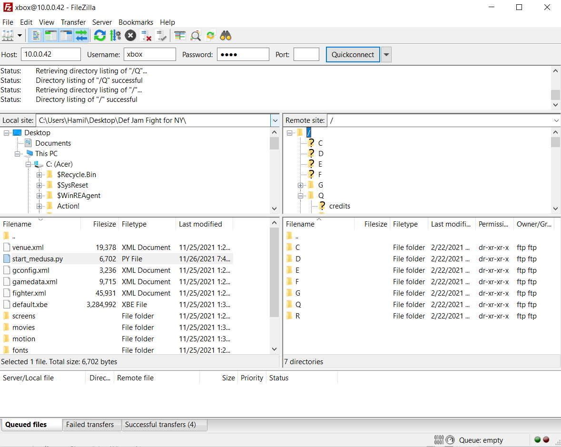This screenshot has width=561, height=447.
Task: Search for remote files with binoculars icon
Action: tap(226, 35)
